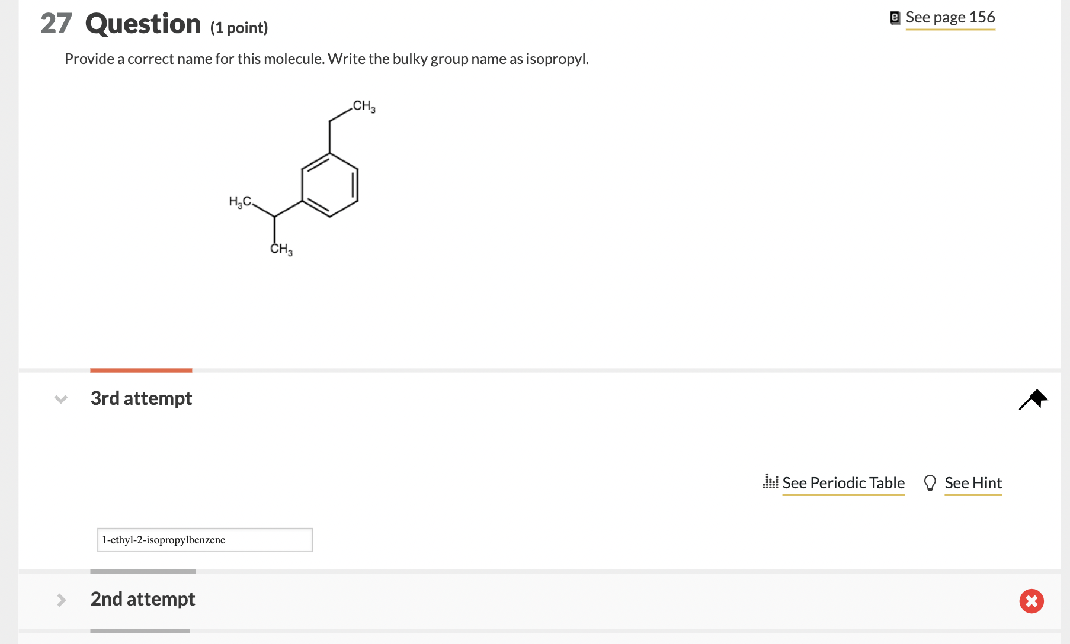Screen dimensions: 1070x644
Task: Click the H3C label of the isopropyl group
Action: [x=241, y=202]
